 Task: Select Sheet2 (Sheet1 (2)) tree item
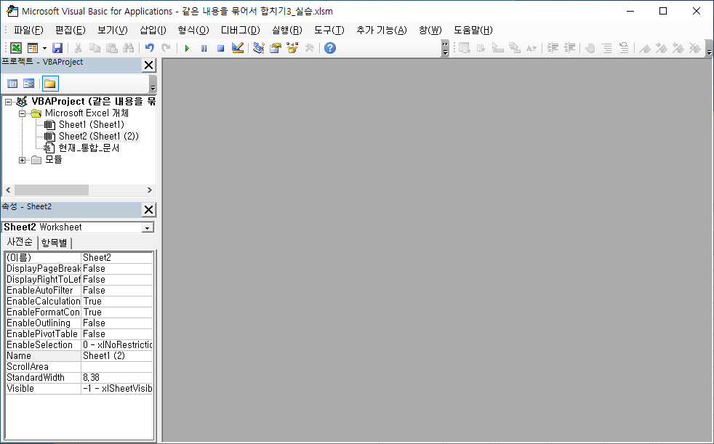[x=98, y=136]
